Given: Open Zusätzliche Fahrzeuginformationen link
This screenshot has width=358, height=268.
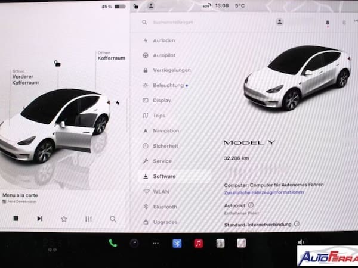Looking at the screenshot, I should coord(264,192).
